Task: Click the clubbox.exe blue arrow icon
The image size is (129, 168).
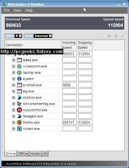Action: pos(19,97)
